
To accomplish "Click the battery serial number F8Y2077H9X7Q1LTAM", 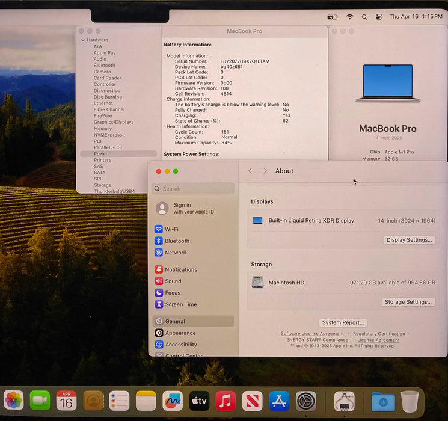I will tap(245, 61).
